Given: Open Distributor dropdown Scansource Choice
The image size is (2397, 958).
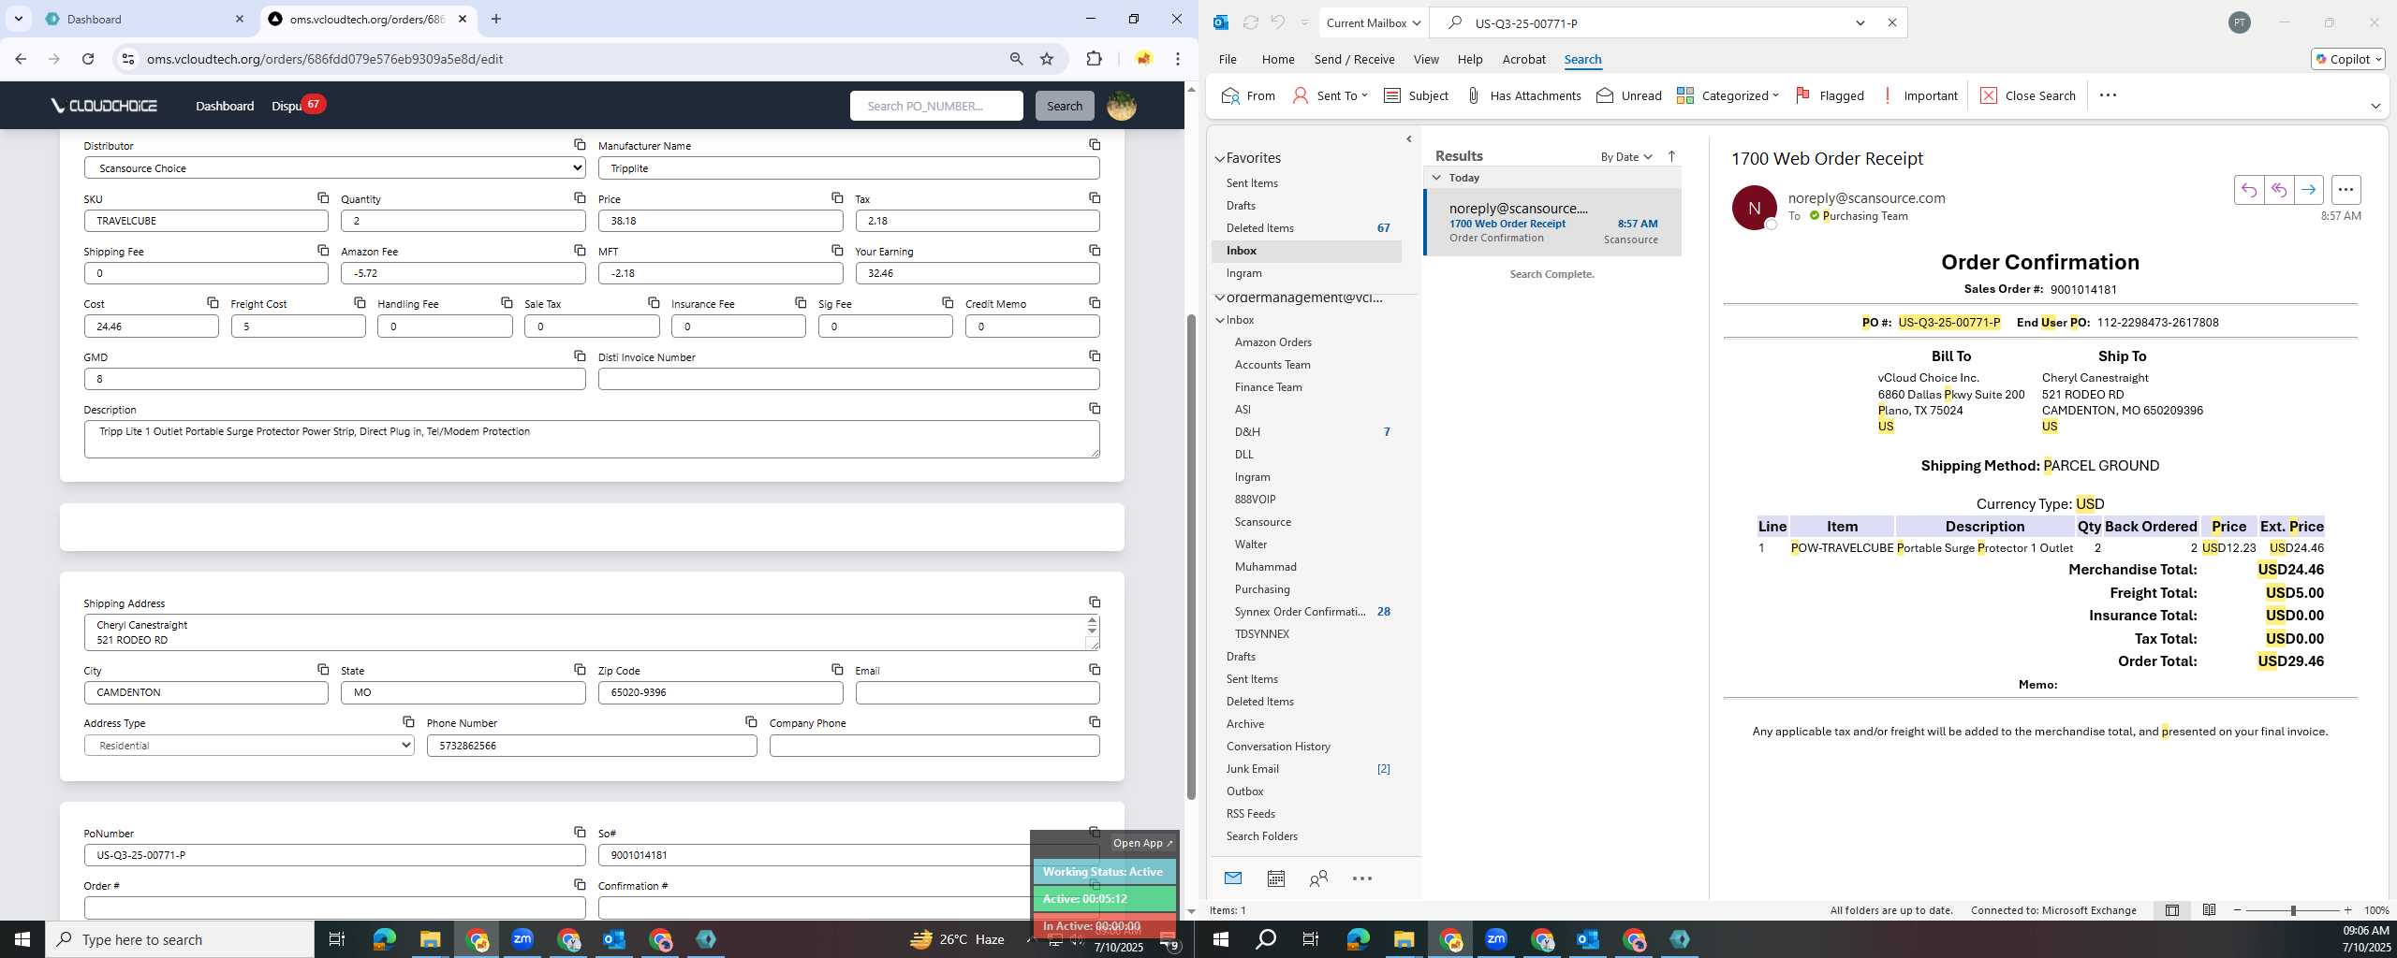Looking at the screenshot, I should (335, 168).
